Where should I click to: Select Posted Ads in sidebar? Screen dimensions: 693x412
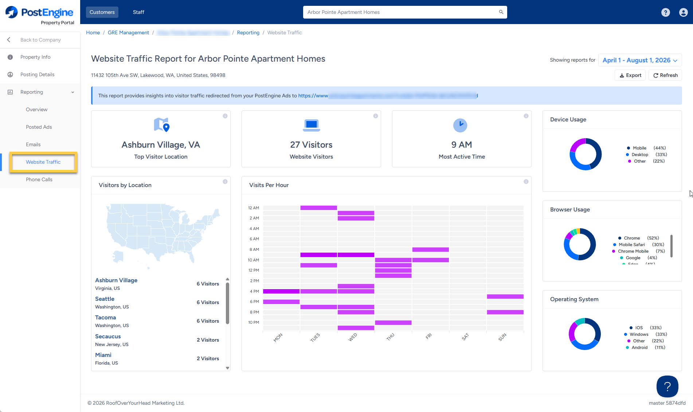pyautogui.click(x=39, y=127)
